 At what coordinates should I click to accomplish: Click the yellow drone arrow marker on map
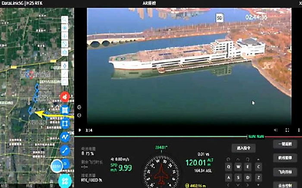(x=40, y=114)
